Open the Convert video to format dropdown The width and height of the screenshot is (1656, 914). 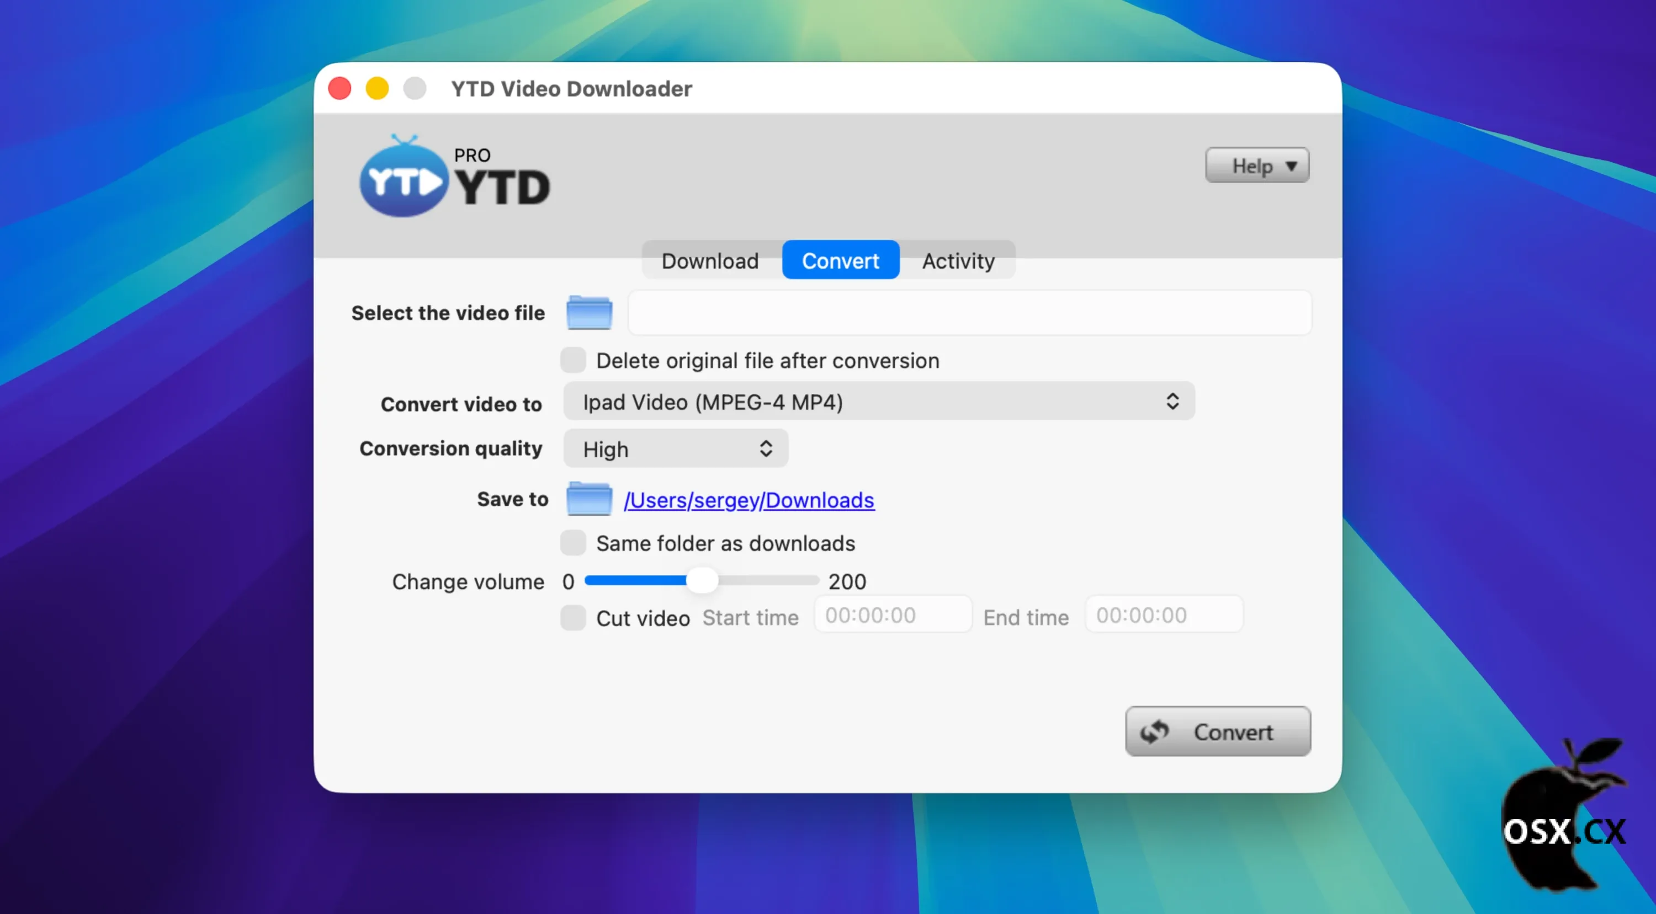pyautogui.click(x=878, y=402)
